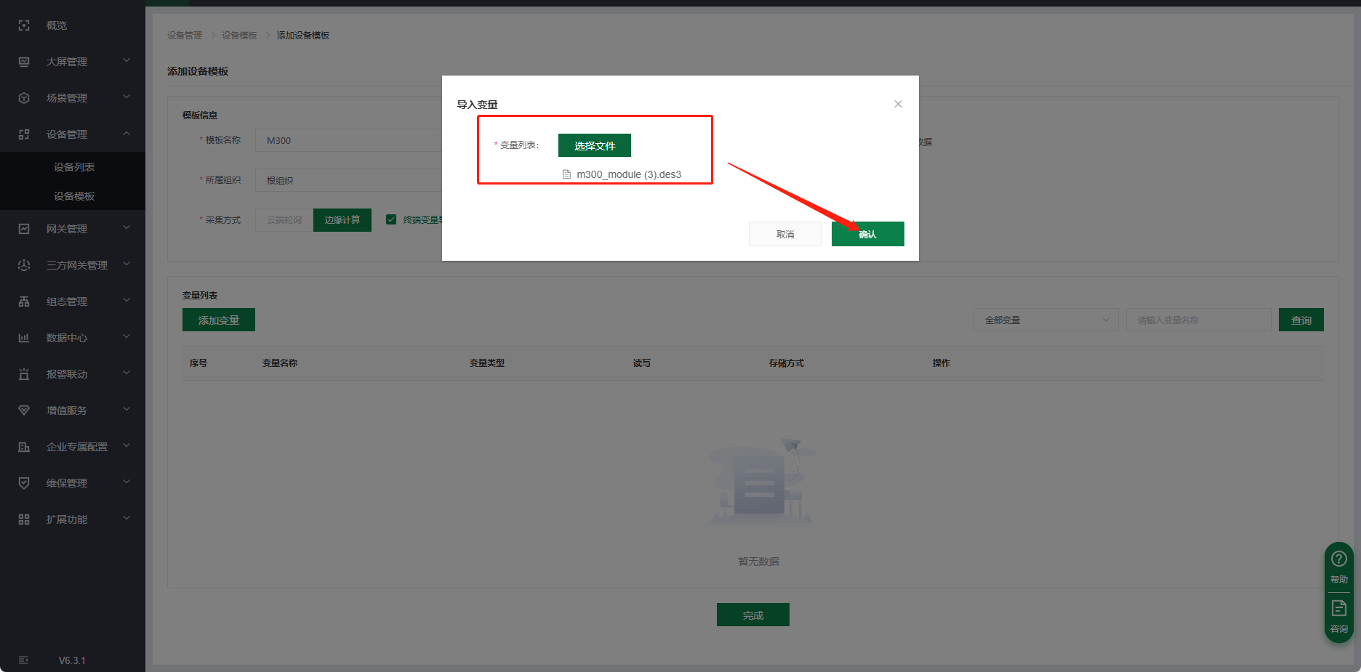Focus the variable name search field

1199,320
